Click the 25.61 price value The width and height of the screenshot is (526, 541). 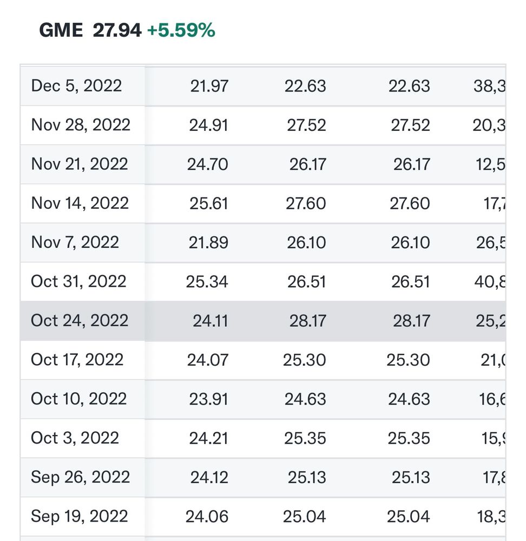pyautogui.click(x=208, y=203)
